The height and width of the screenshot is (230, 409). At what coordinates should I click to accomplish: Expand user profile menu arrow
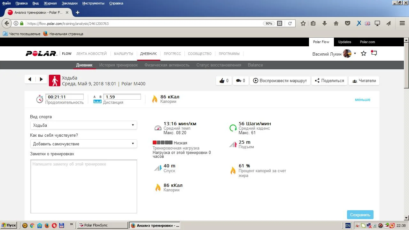coord(355,53)
